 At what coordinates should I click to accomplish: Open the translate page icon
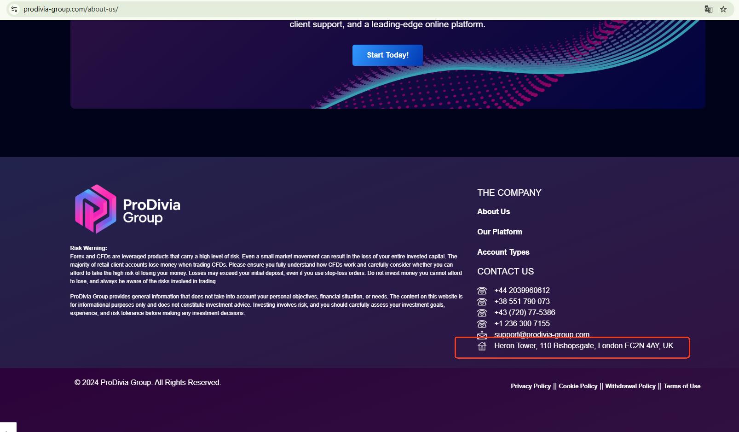708,9
